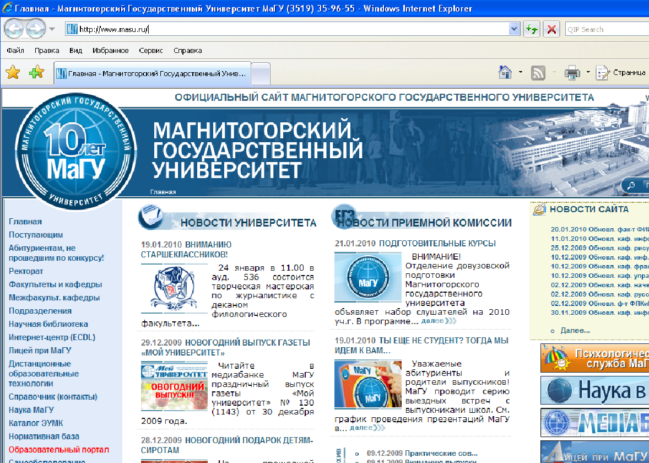The image size is (649, 463).
Task: Click the RSS feeds icon
Action: click(x=538, y=73)
